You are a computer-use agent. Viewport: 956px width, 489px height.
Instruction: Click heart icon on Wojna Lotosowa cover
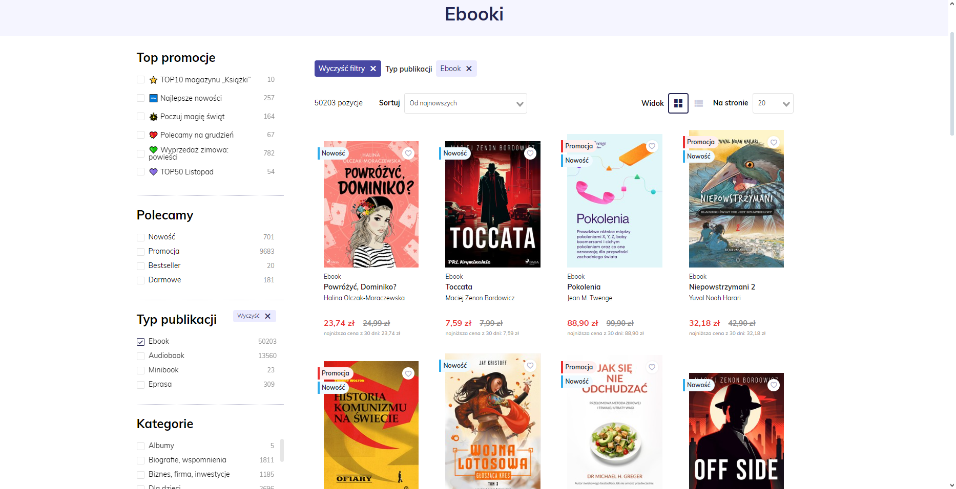530,365
